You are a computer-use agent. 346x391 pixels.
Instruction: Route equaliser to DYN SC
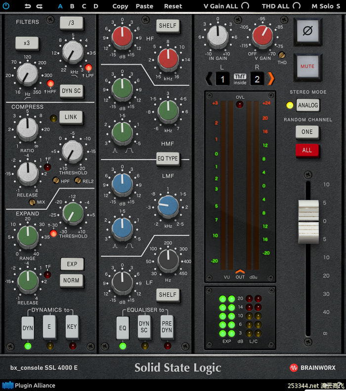click(144, 327)
